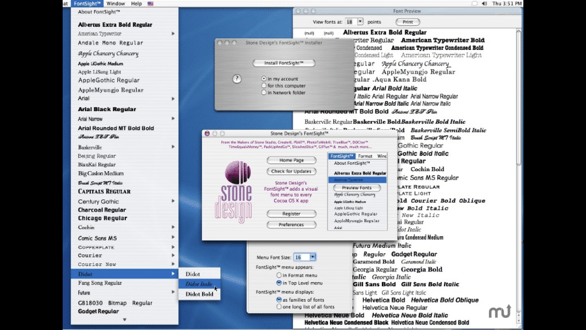586x330 pixels.
Task: Open the Menu Font Size dropdown arrow
Action: tap(313, 257)
